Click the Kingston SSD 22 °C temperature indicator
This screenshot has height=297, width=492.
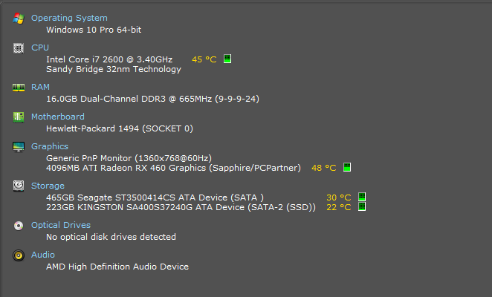point(362,206)
